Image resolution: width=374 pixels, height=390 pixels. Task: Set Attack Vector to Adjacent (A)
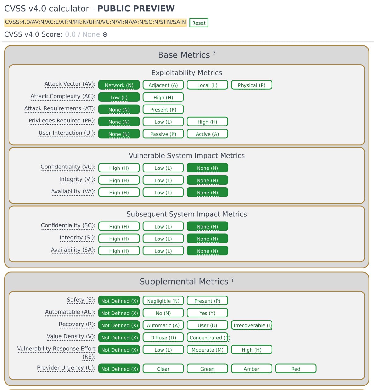click(163, 85)
